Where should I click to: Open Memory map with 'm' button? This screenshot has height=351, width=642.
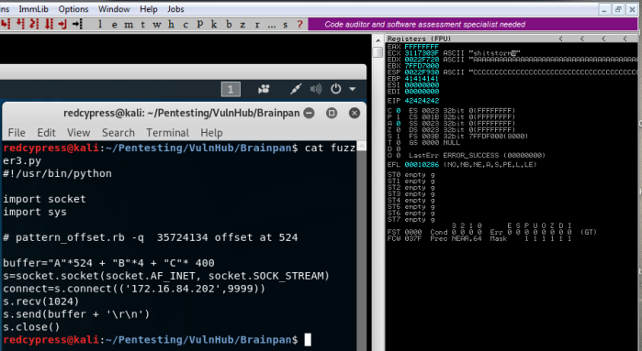(x=129, y=24)
